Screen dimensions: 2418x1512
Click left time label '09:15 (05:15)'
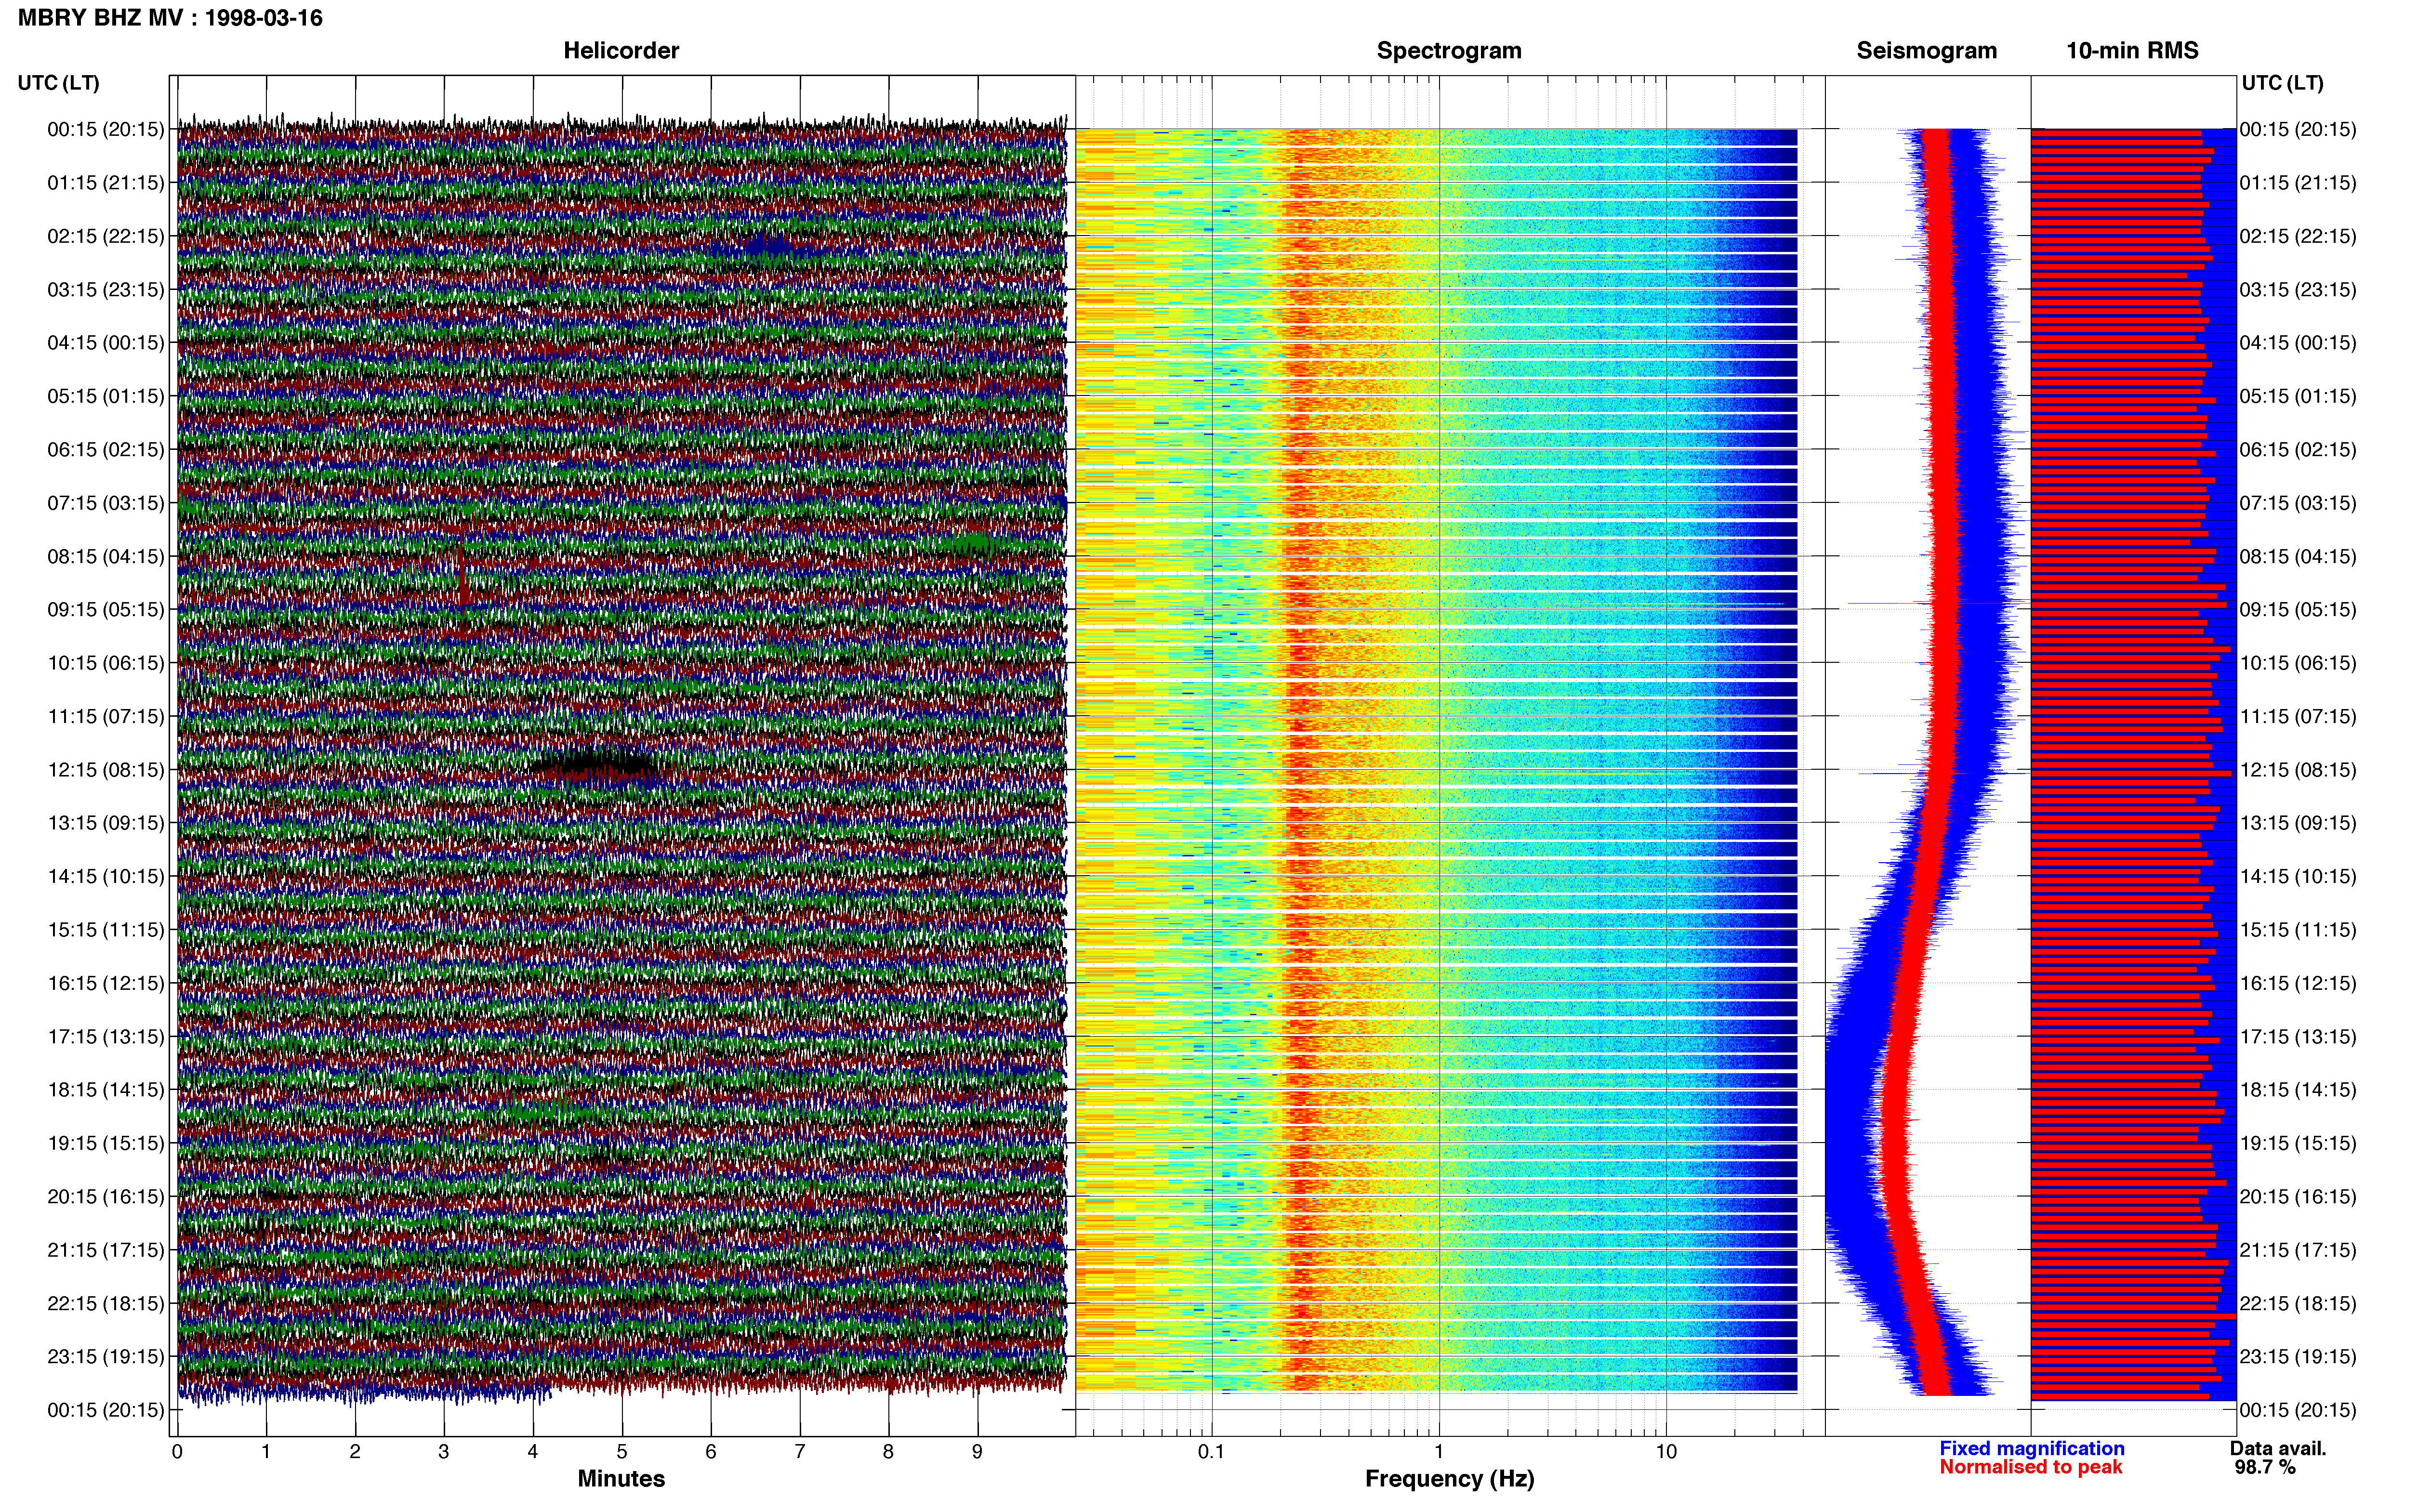click(x=105, y=610)
